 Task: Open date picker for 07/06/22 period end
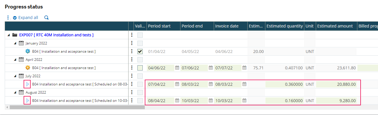click(211, 68)
